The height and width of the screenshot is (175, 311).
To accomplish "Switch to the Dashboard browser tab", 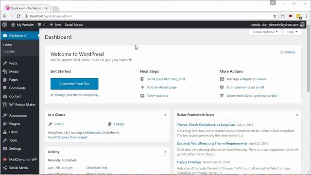I will click(26, 8).
